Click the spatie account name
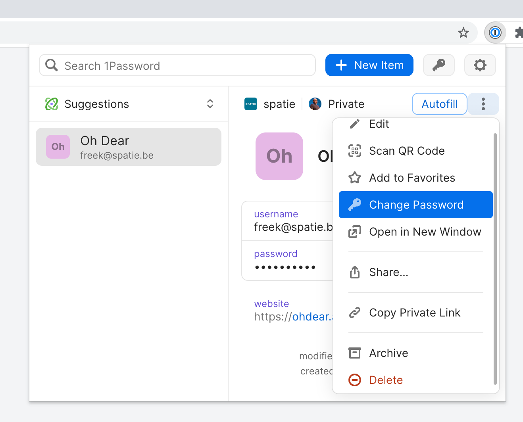Viewport: 523px width, 422px height. [x=279, y=104]
